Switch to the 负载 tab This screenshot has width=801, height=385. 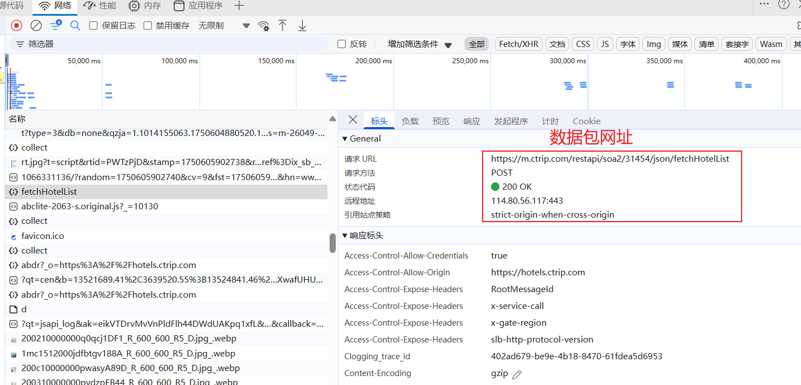coord(410,121)
